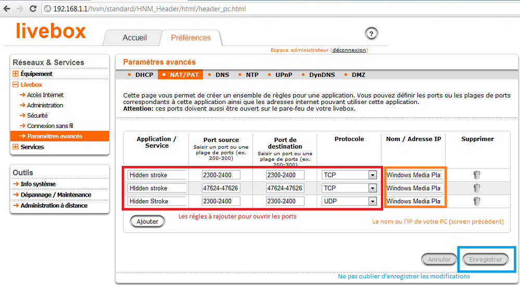Open Accès Internet in sidebar

45,95
